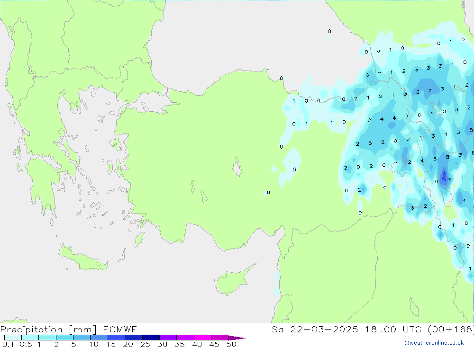Image resolution: width=474 pixels, height=347 pixels.
Task: Click the 'Precipitation [mm]' title text
Action: [48, 329]
